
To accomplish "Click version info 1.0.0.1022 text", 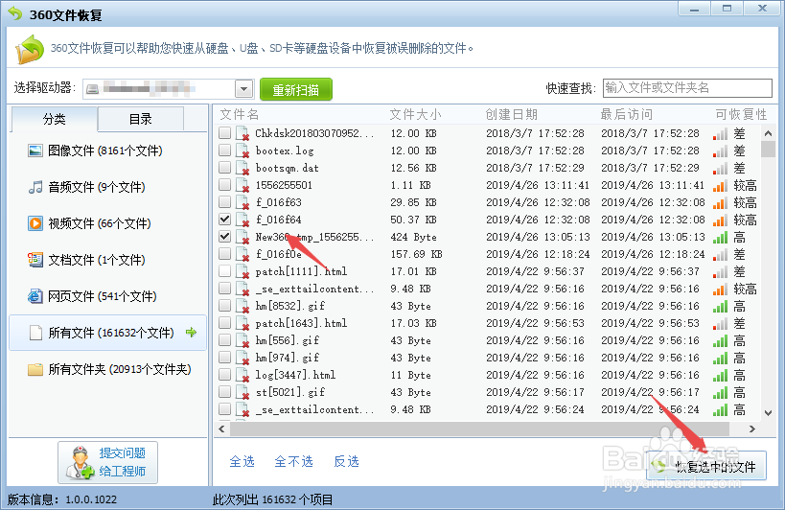I will coord(91,499).
